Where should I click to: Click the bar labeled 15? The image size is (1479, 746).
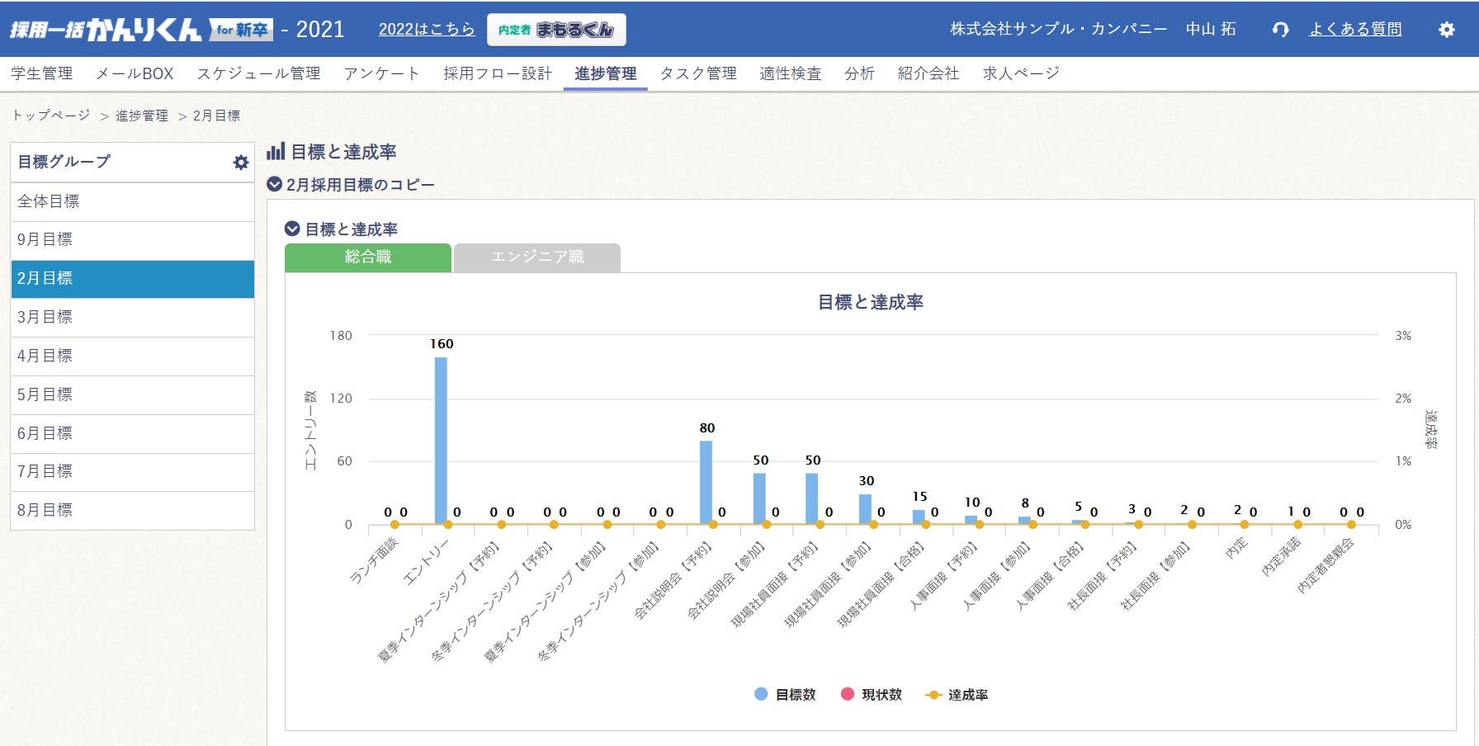click(918, 517)
